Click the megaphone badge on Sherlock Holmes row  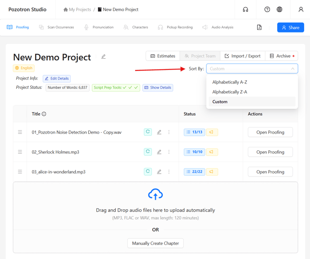(212, 152)
